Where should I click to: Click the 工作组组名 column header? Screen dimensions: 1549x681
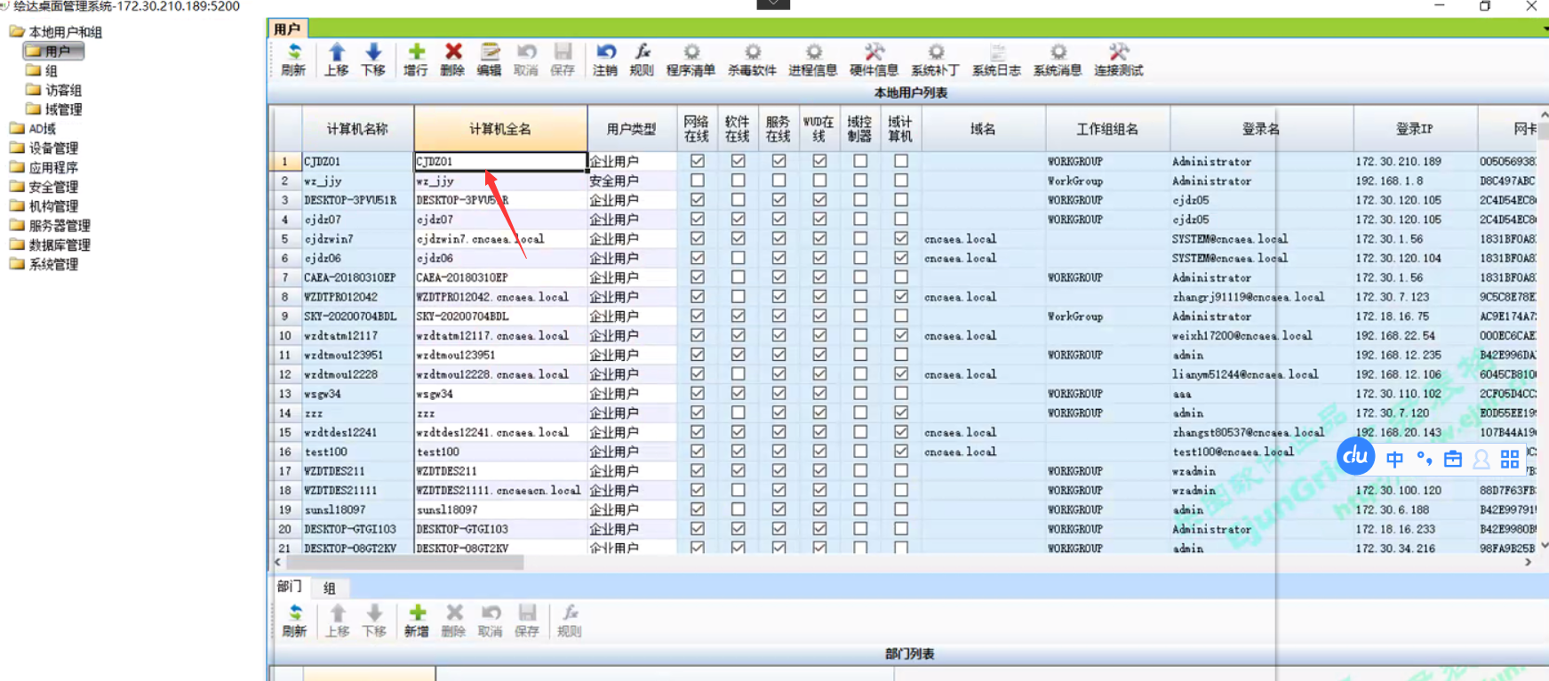click(x=1107, y=129)
